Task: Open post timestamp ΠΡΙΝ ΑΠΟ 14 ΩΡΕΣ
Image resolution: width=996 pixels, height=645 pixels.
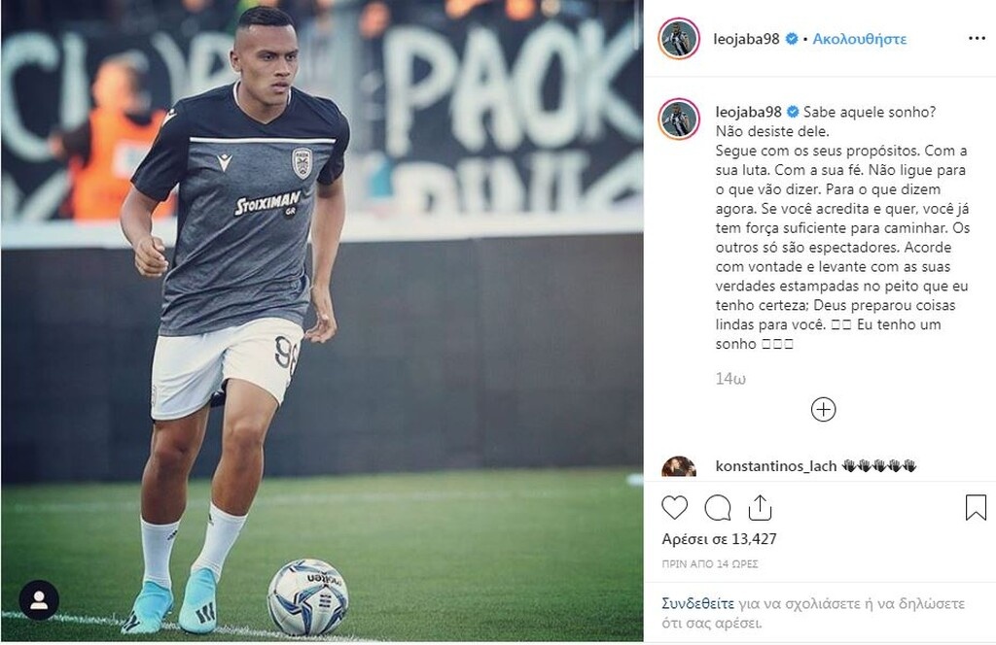Action: pyautogui.click(x=710, y=563)
